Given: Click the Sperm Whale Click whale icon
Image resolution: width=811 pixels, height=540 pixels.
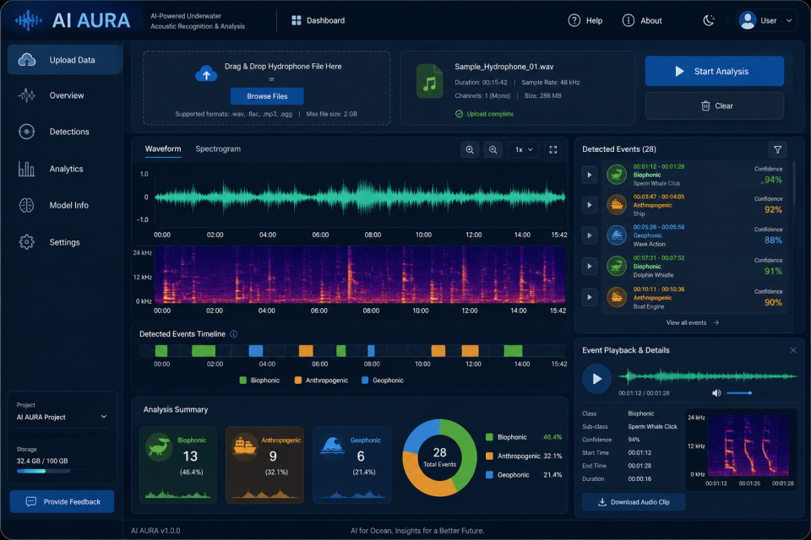Looking at the screenshot, I should coord(617,175).
